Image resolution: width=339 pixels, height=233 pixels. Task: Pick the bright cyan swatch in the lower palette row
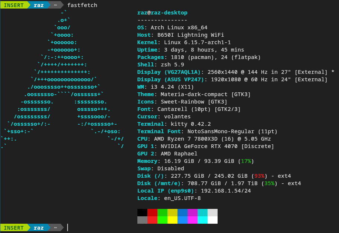203,220
